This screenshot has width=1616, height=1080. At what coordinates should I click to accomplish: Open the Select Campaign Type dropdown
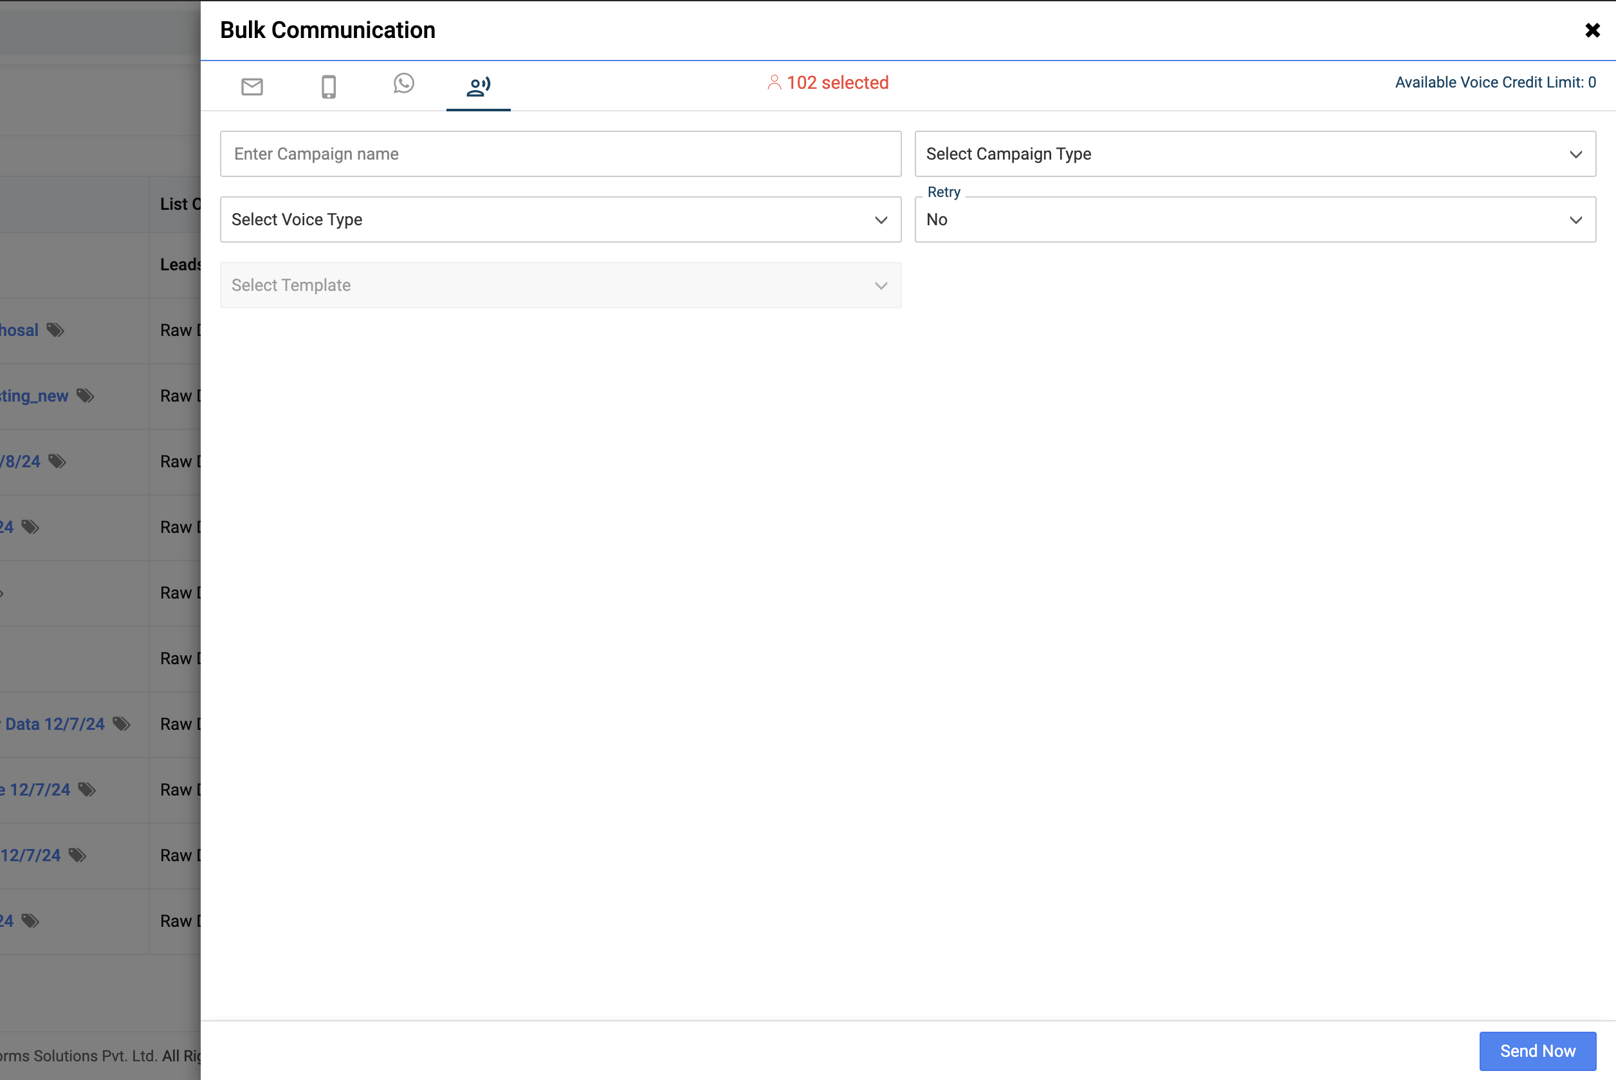point(1254,154)
